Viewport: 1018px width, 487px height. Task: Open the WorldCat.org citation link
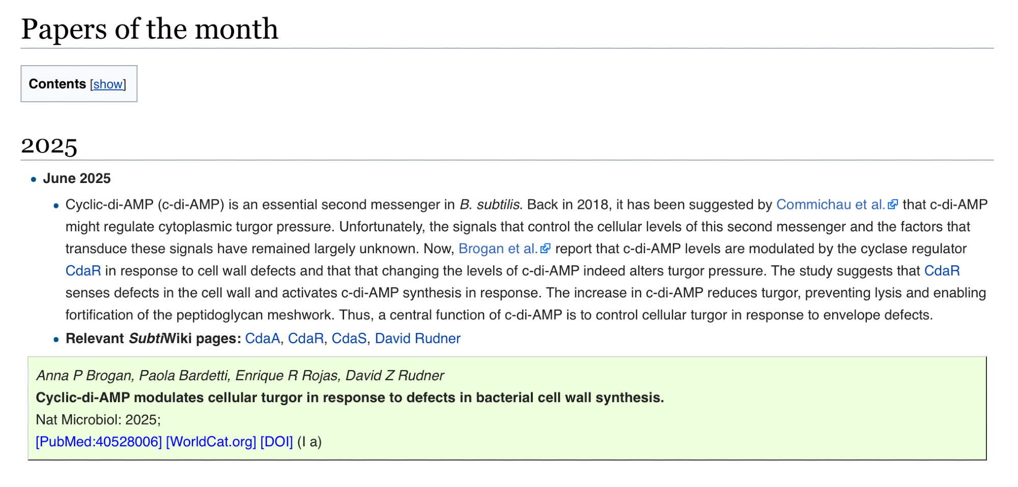coord(211,442)
